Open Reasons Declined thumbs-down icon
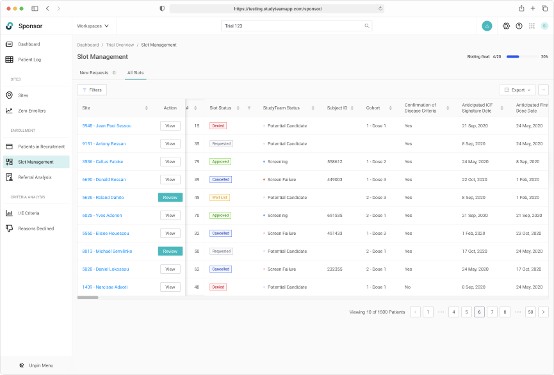 pos(10,228)
